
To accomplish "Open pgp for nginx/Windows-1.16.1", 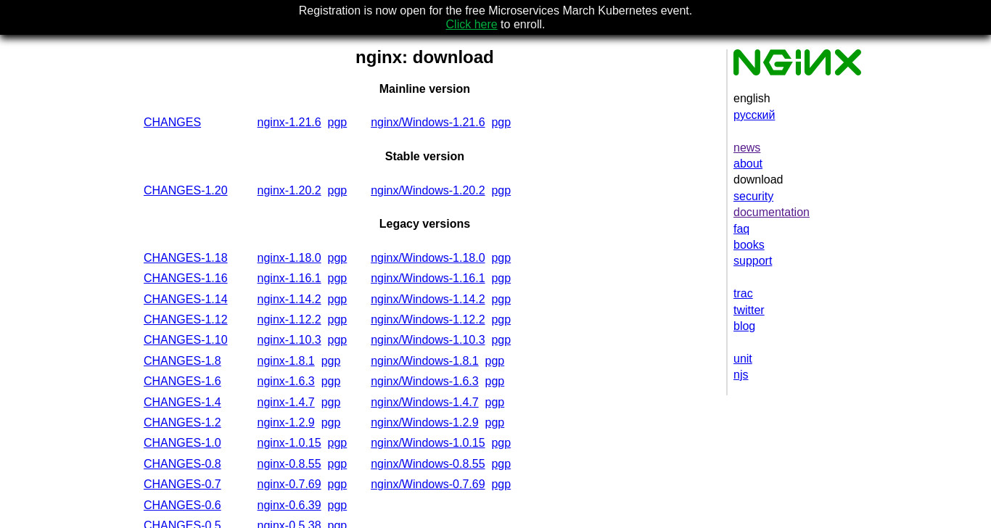I will [x=501, y=279].
